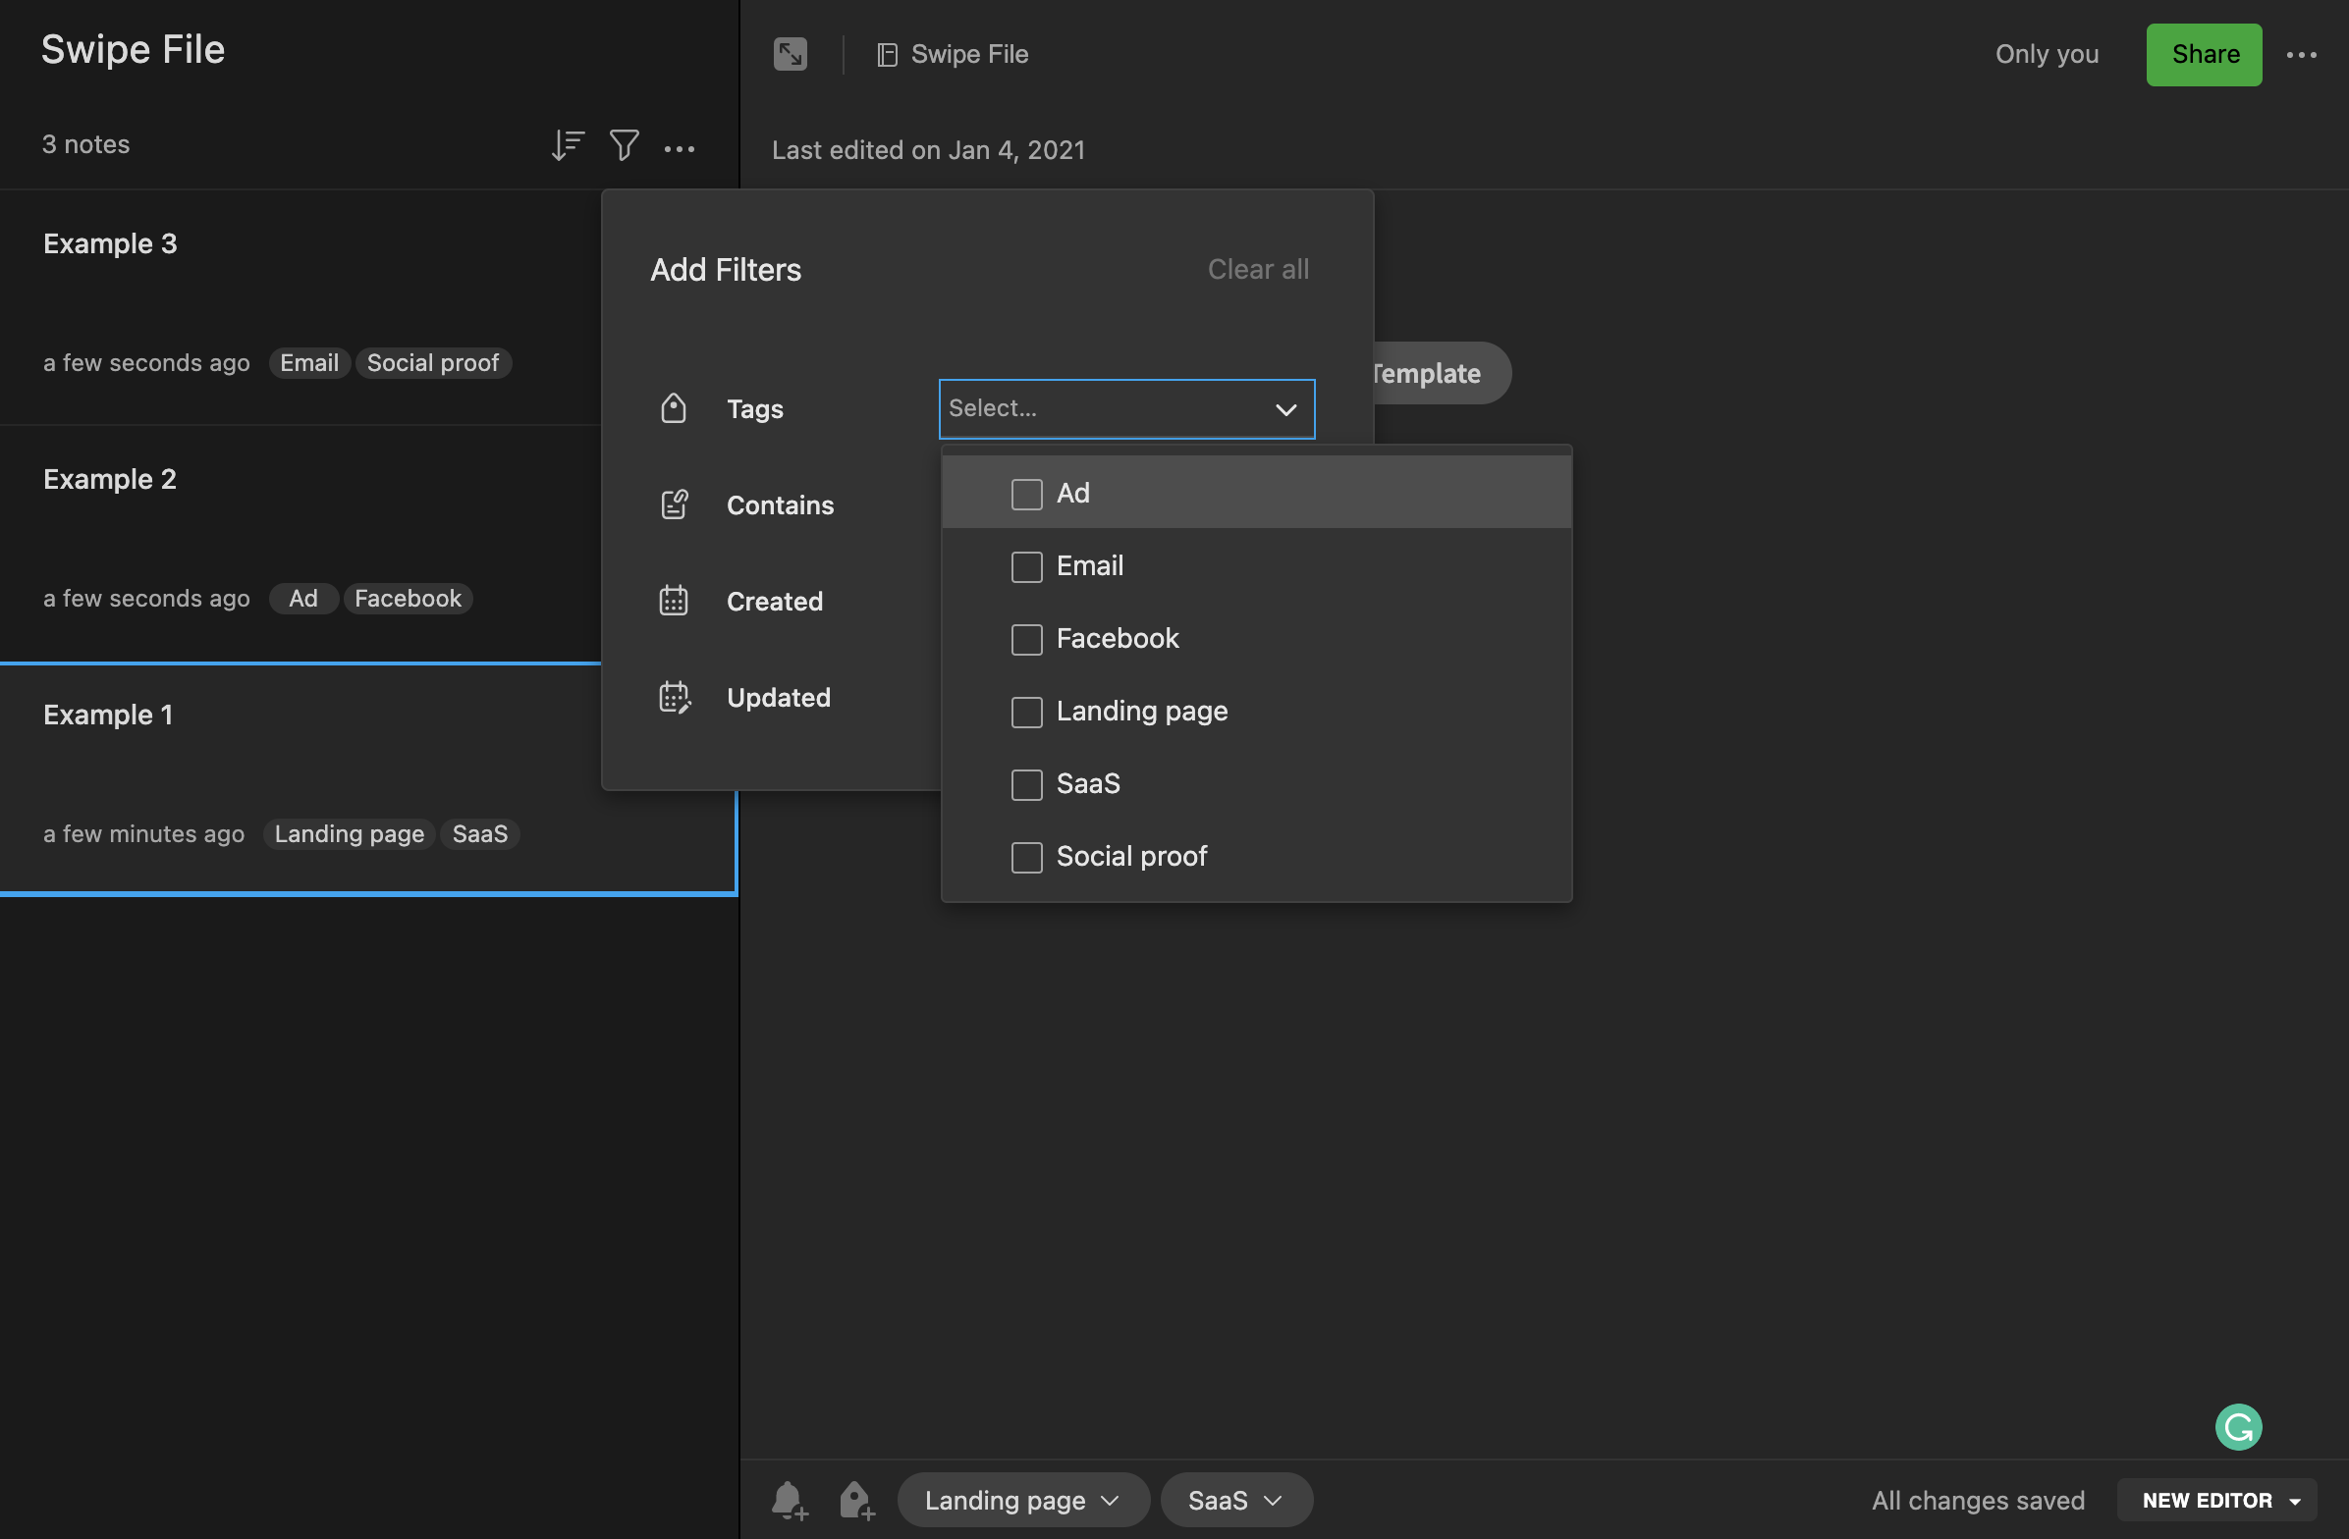Open the note actions ellipsis menu
Image resolution: width=2349 pixels, height=1539 pixels.
coord(2302,55)
